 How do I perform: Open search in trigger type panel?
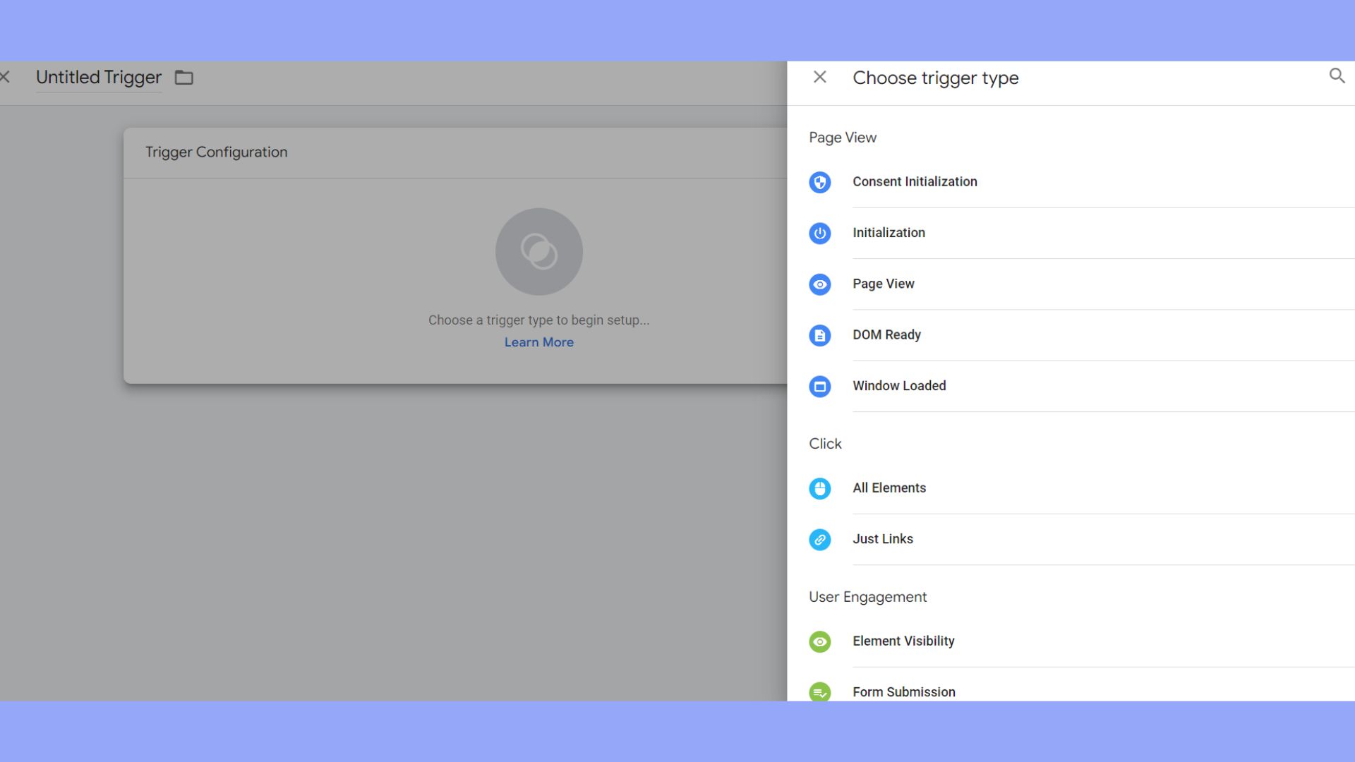click(x=1337, y=76)
